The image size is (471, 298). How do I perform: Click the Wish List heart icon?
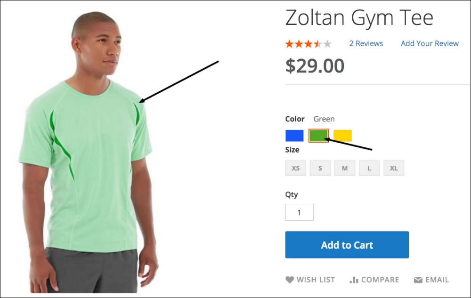290,280
